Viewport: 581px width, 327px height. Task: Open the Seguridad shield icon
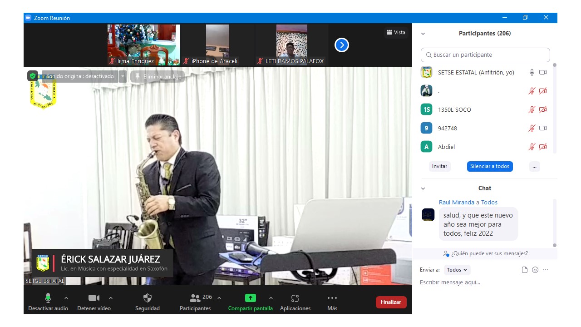tap(148, 298)
